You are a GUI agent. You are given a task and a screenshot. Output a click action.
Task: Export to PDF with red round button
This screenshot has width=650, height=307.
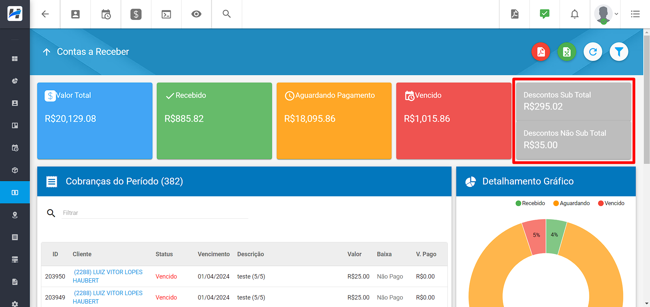click(x=541, y=52)
